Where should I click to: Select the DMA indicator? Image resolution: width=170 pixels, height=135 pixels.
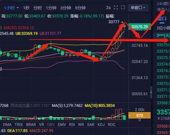tap(7, 125)
